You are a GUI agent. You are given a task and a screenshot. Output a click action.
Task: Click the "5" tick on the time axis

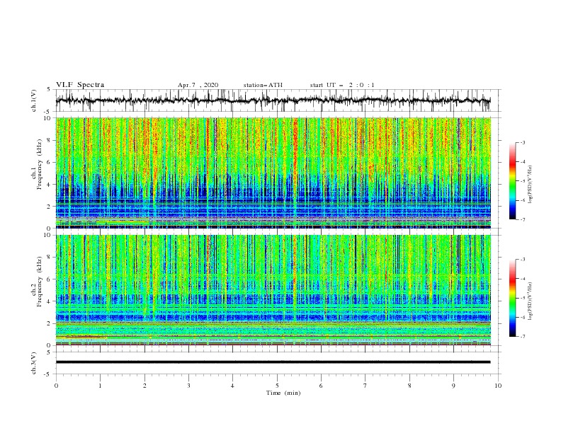(x=277, y=386)
